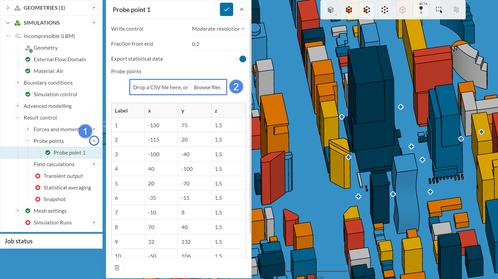The height and width of the screenshot is (279, 498).
Task: Confirm Probe point 1 with checkmark button
Action: pos(226,10)
